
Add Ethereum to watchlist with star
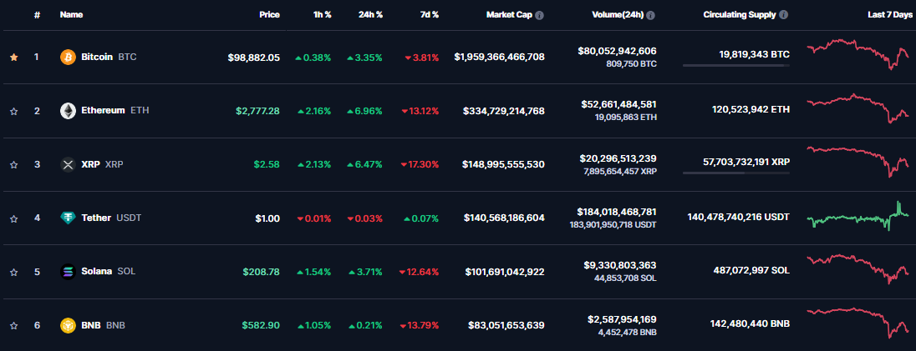point(13,110)
